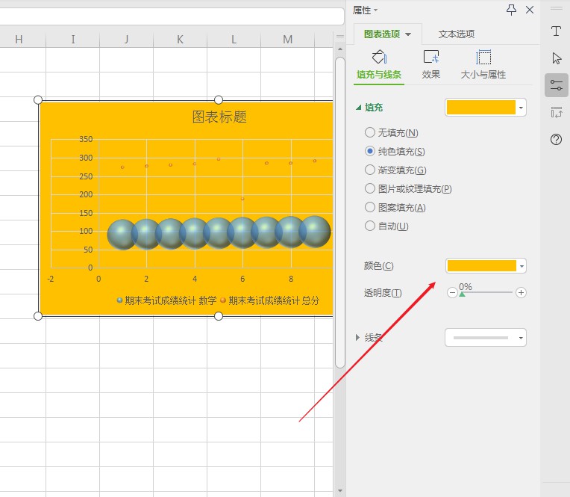Click the first blue-gray bubble in chart

tap(122, 235)
